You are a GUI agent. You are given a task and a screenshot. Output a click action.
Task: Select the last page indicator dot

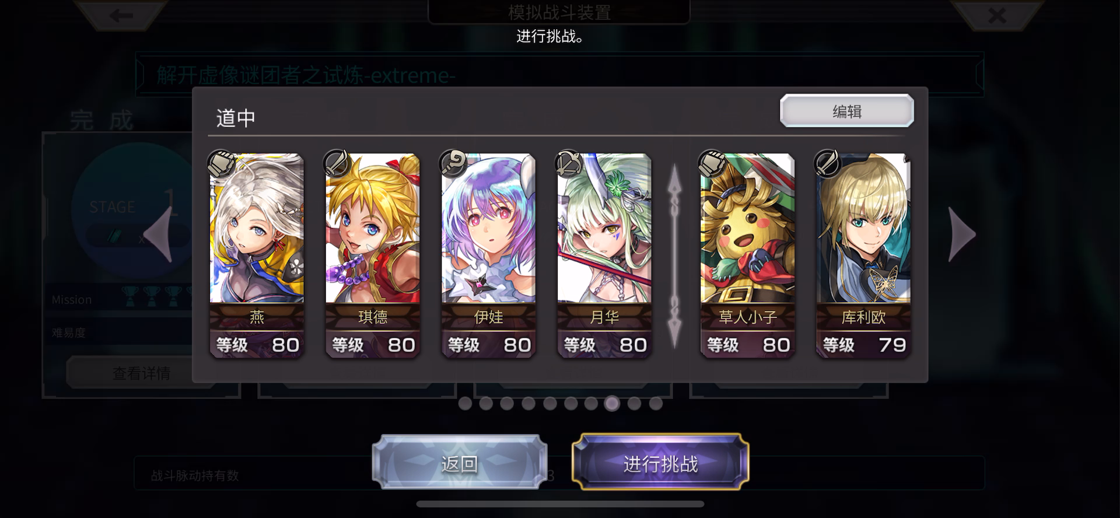click(x=656, y=403)
